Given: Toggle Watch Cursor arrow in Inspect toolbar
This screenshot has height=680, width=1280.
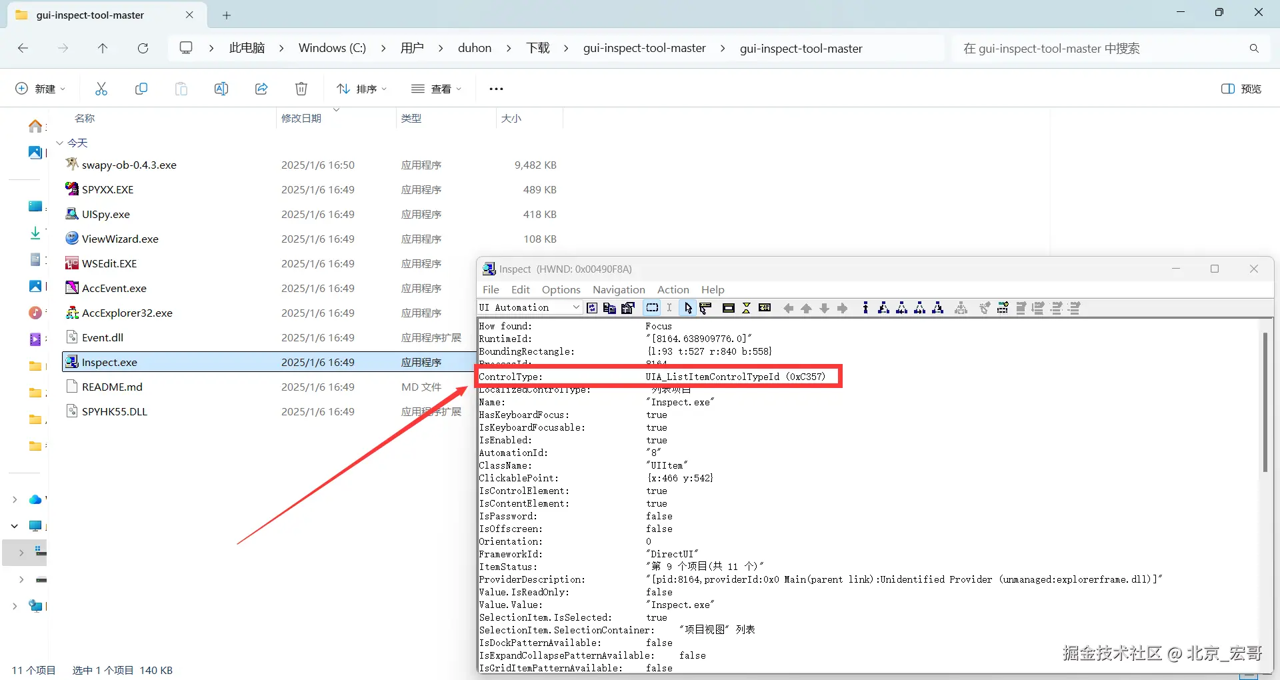Looking at the screenshot, I should click(x=688, y=308).
